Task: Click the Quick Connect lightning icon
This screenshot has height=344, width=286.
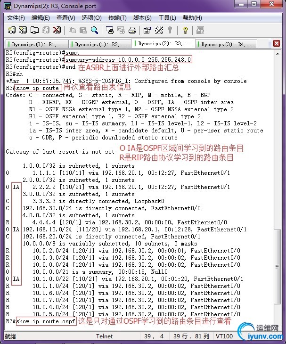Action: coord(23,30)
